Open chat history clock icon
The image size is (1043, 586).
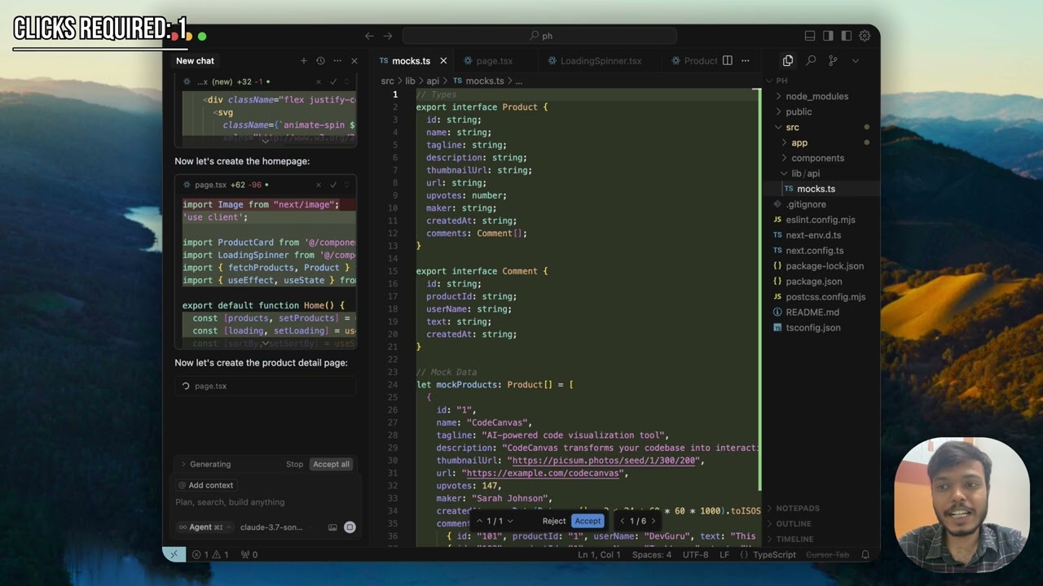320,61
